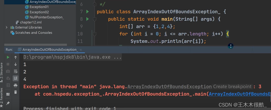This screenshot has width=271, height=110.
Task: Expand the External Libraries tree node
Action: click(7, 28)
